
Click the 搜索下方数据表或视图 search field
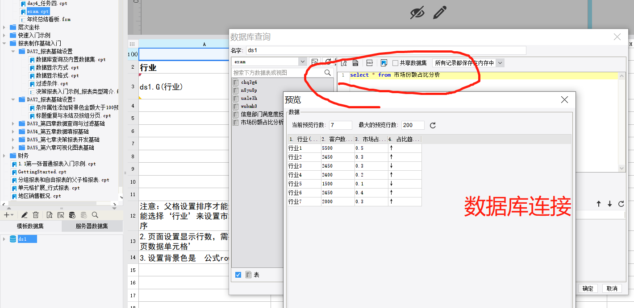277,73
